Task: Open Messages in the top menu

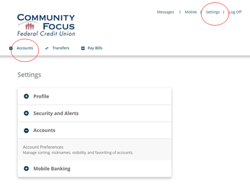Action: click(x=165, y=12)
